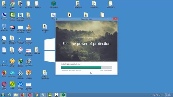The height and width of the screenshot is (97, 173).
Task: Click the installation progress bar
Action: click(x=86, y=67)
